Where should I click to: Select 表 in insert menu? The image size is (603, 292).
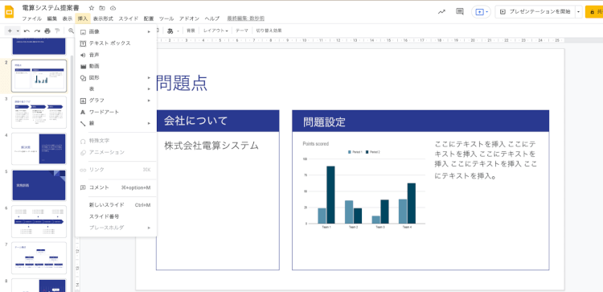pyautogui.click(x=116, y=88)
